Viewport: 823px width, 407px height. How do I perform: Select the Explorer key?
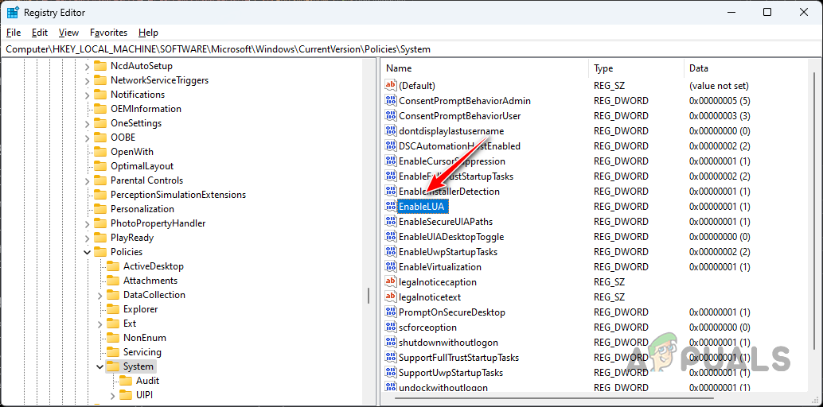[x=141, y=309]
